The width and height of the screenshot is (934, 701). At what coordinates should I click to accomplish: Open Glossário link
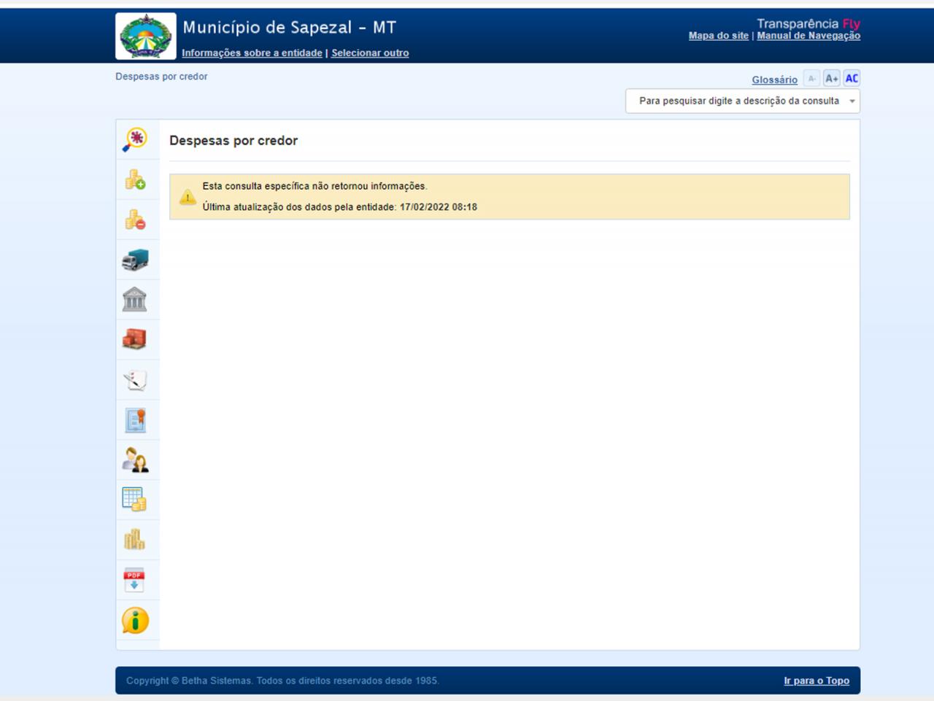click(x=774, y=80)
